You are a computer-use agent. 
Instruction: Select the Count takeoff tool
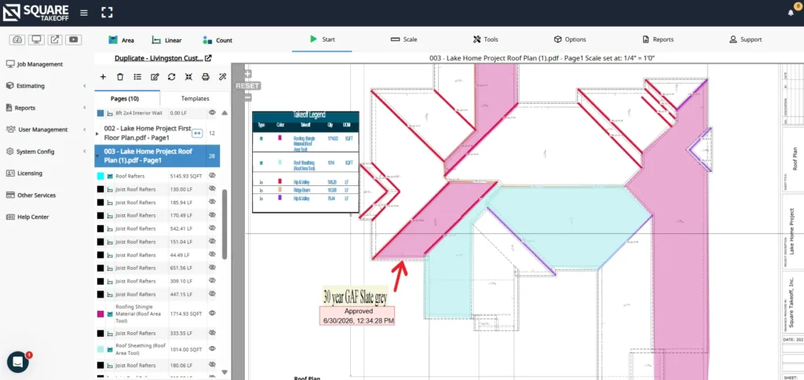217,40
